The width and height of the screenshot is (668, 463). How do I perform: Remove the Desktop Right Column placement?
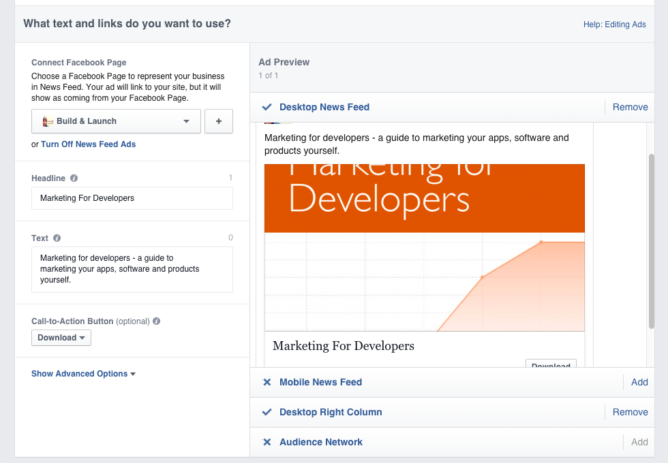pyautogui.click(x=630, y=412)
